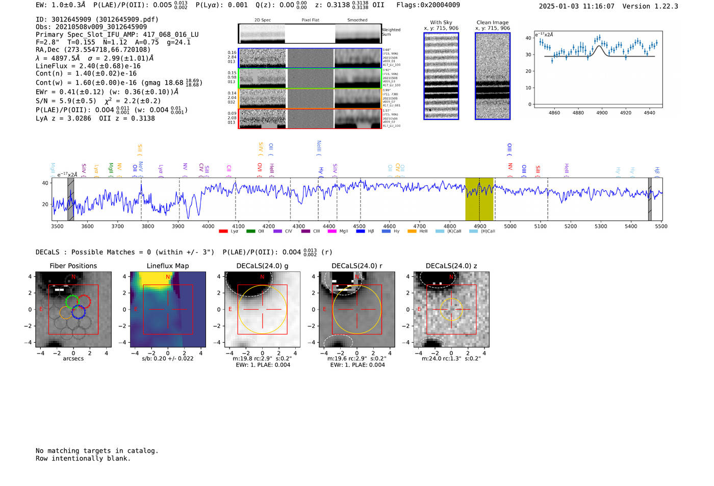
Task: Select the blue-bordered 2D spectrum fiber row
Action: click(x=310, y=58)
